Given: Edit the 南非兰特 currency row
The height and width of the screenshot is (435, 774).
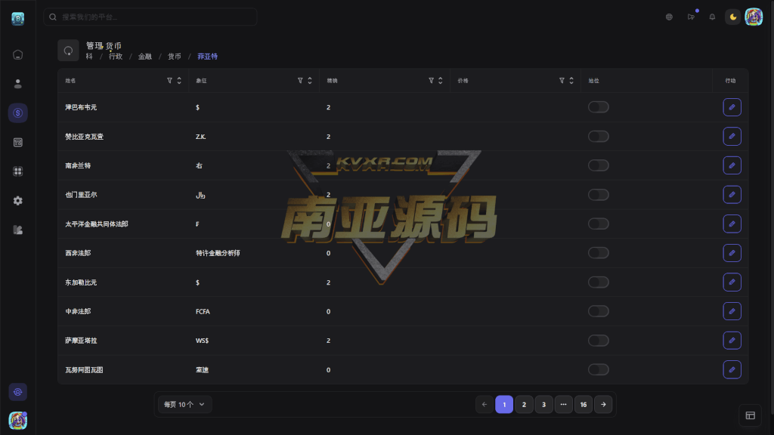Looking at the screenshot, I should (732, 165).
